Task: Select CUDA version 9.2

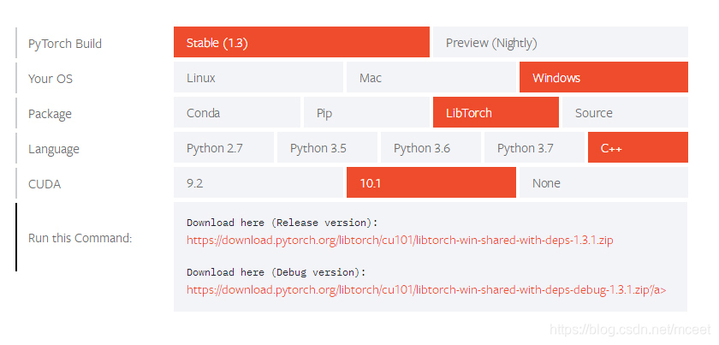Action: pyautogui.click(x=258, y=182)
